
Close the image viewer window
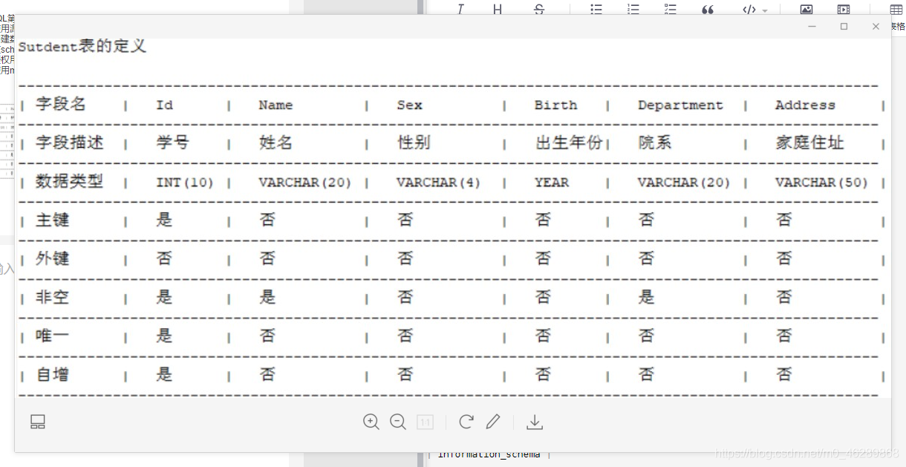tap(876, 27)
